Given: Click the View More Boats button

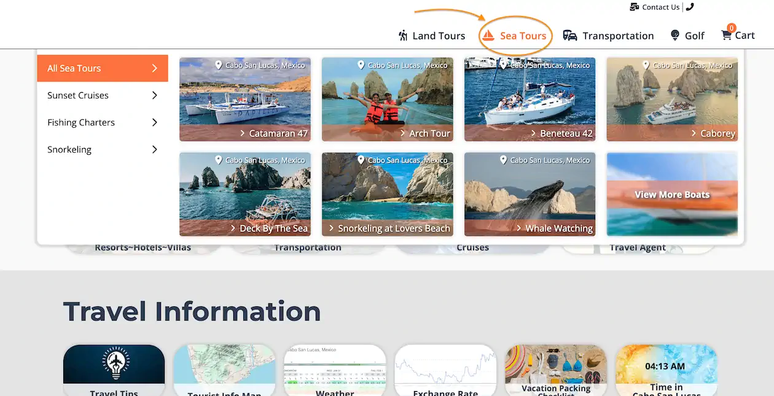Looking at the screenshot, I should click(x=672, y=195).
